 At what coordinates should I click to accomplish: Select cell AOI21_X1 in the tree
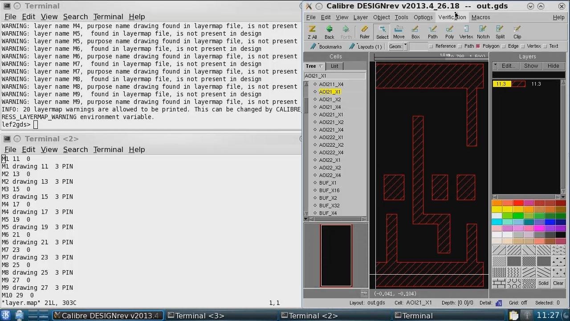330,92
